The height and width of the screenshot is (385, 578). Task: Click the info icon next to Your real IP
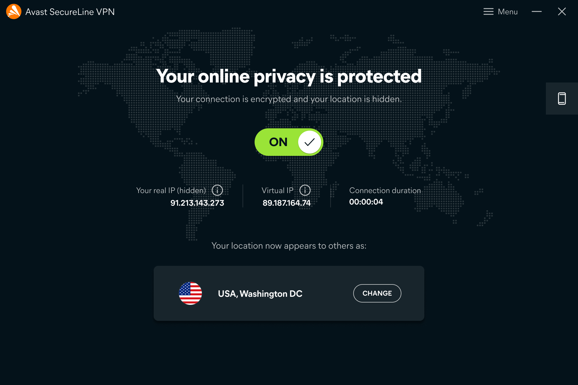217,190
